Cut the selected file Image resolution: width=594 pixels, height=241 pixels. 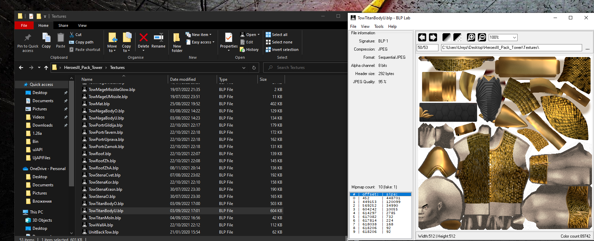click(x=75, y=35)
